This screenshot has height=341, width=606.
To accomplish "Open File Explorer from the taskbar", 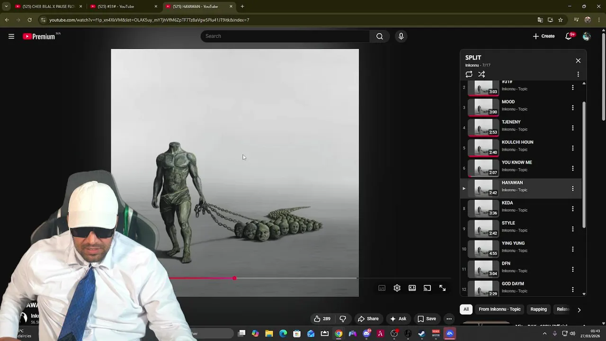I will pos(269,333).
